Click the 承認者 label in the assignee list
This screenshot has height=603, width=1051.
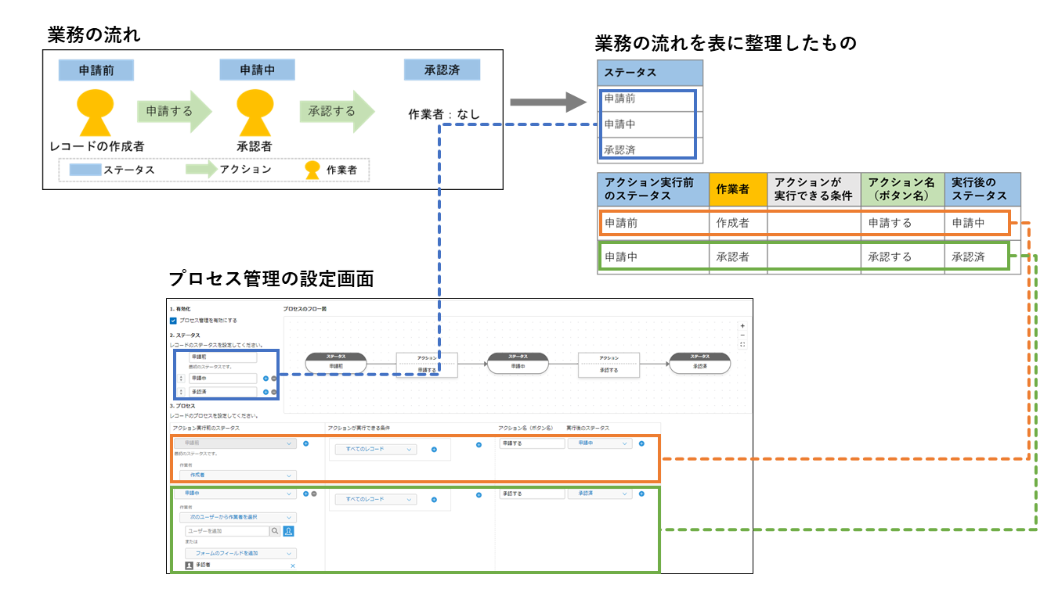204,565
